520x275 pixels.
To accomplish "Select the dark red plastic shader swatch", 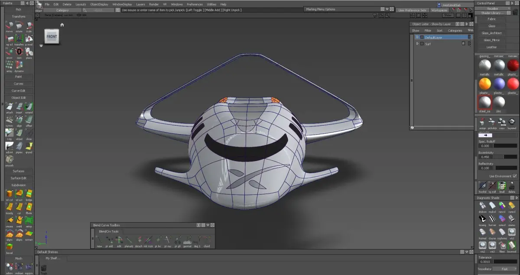I will click(x=513, y=65).
